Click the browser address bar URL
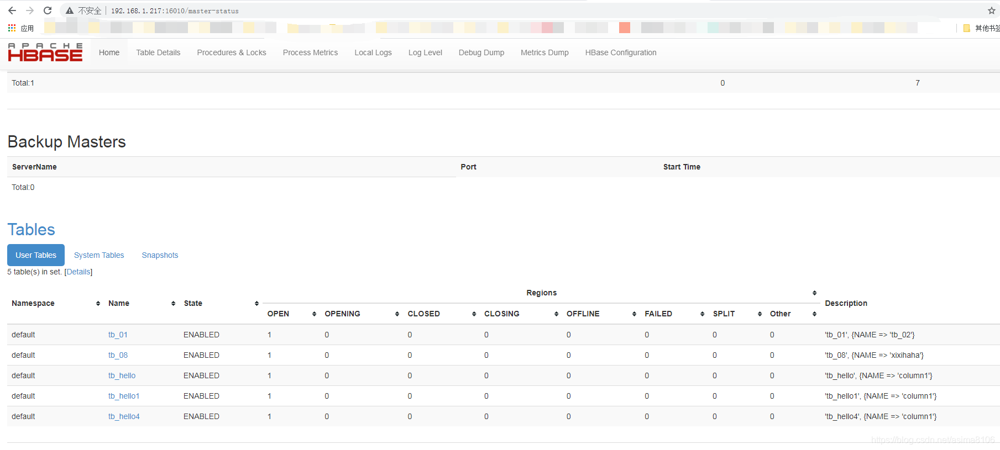This screenshot has height=450, width=1000. (175, 11)
